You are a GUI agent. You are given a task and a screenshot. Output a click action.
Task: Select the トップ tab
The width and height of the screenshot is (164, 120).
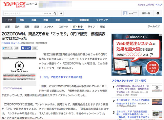(x=9, y=20)
